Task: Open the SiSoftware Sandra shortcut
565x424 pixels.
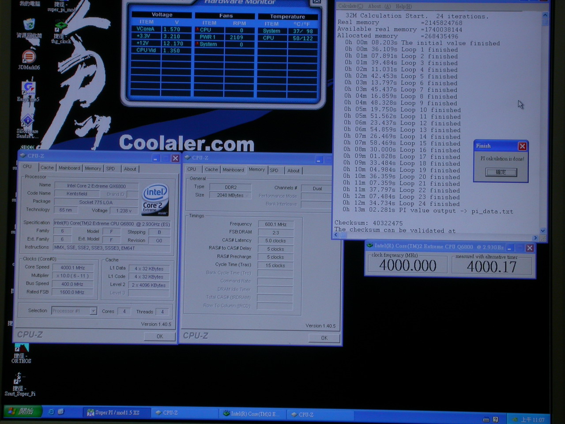Action: pyautogui.click(x=28, y=120)
